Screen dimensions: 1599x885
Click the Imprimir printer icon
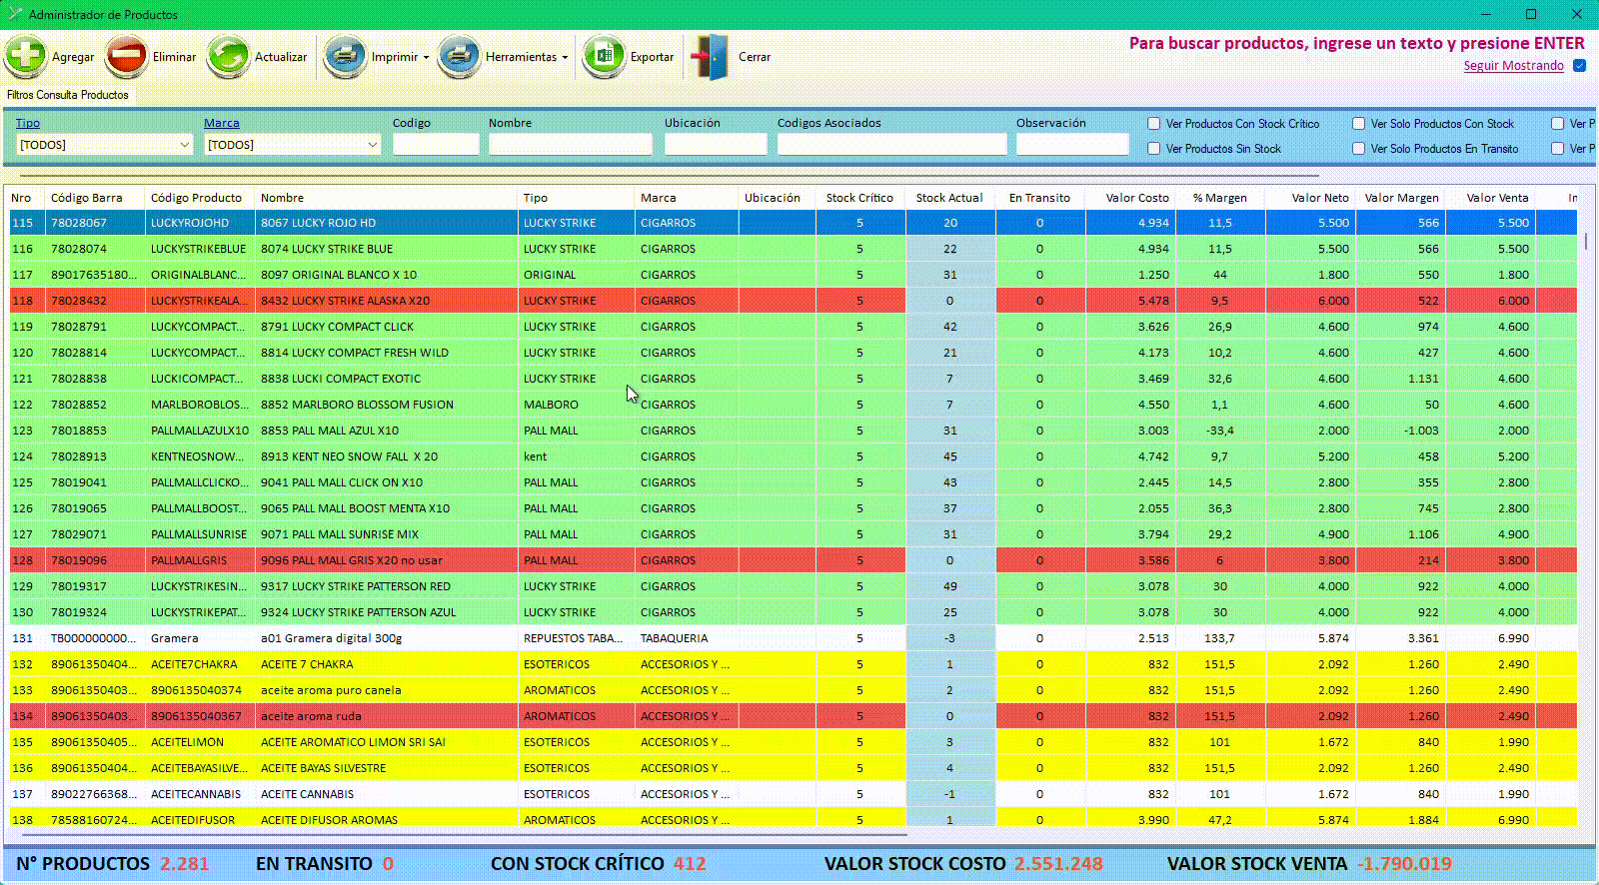tap(346, 56)
